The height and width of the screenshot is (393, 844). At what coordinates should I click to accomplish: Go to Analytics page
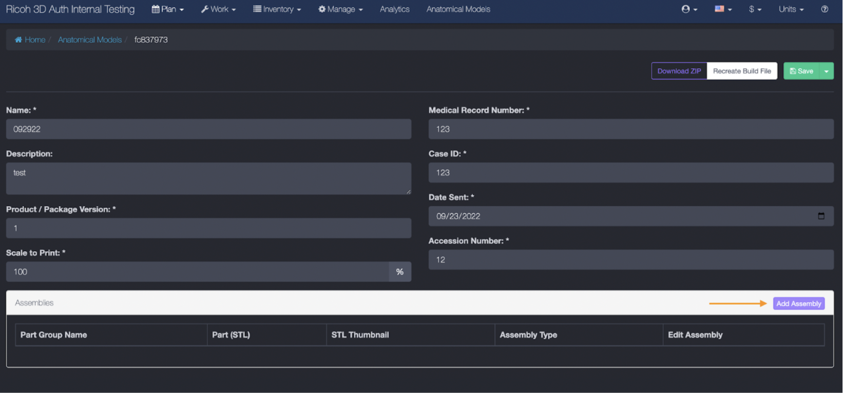tap(394, 9)
